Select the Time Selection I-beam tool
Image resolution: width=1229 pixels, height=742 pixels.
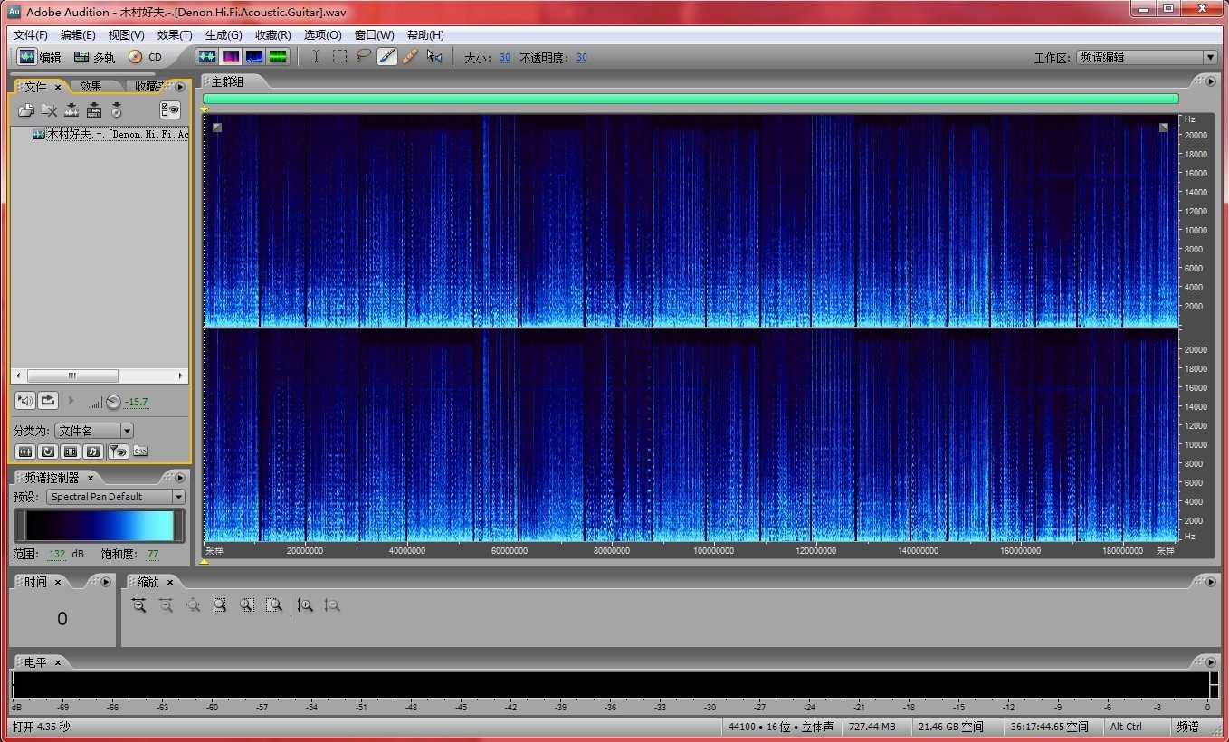316,57
